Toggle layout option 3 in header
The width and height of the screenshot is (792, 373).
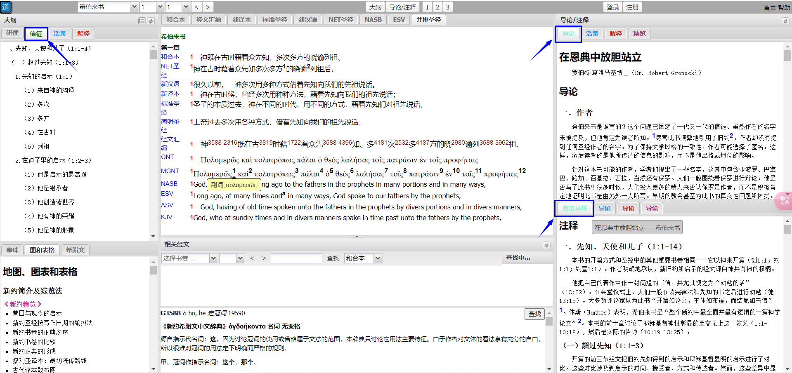tap(447, 7)
